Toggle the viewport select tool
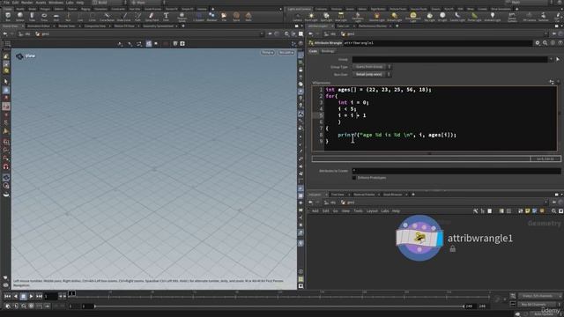Screen dimensions: 564x317 pyautogui.click(x=6, y=82)
